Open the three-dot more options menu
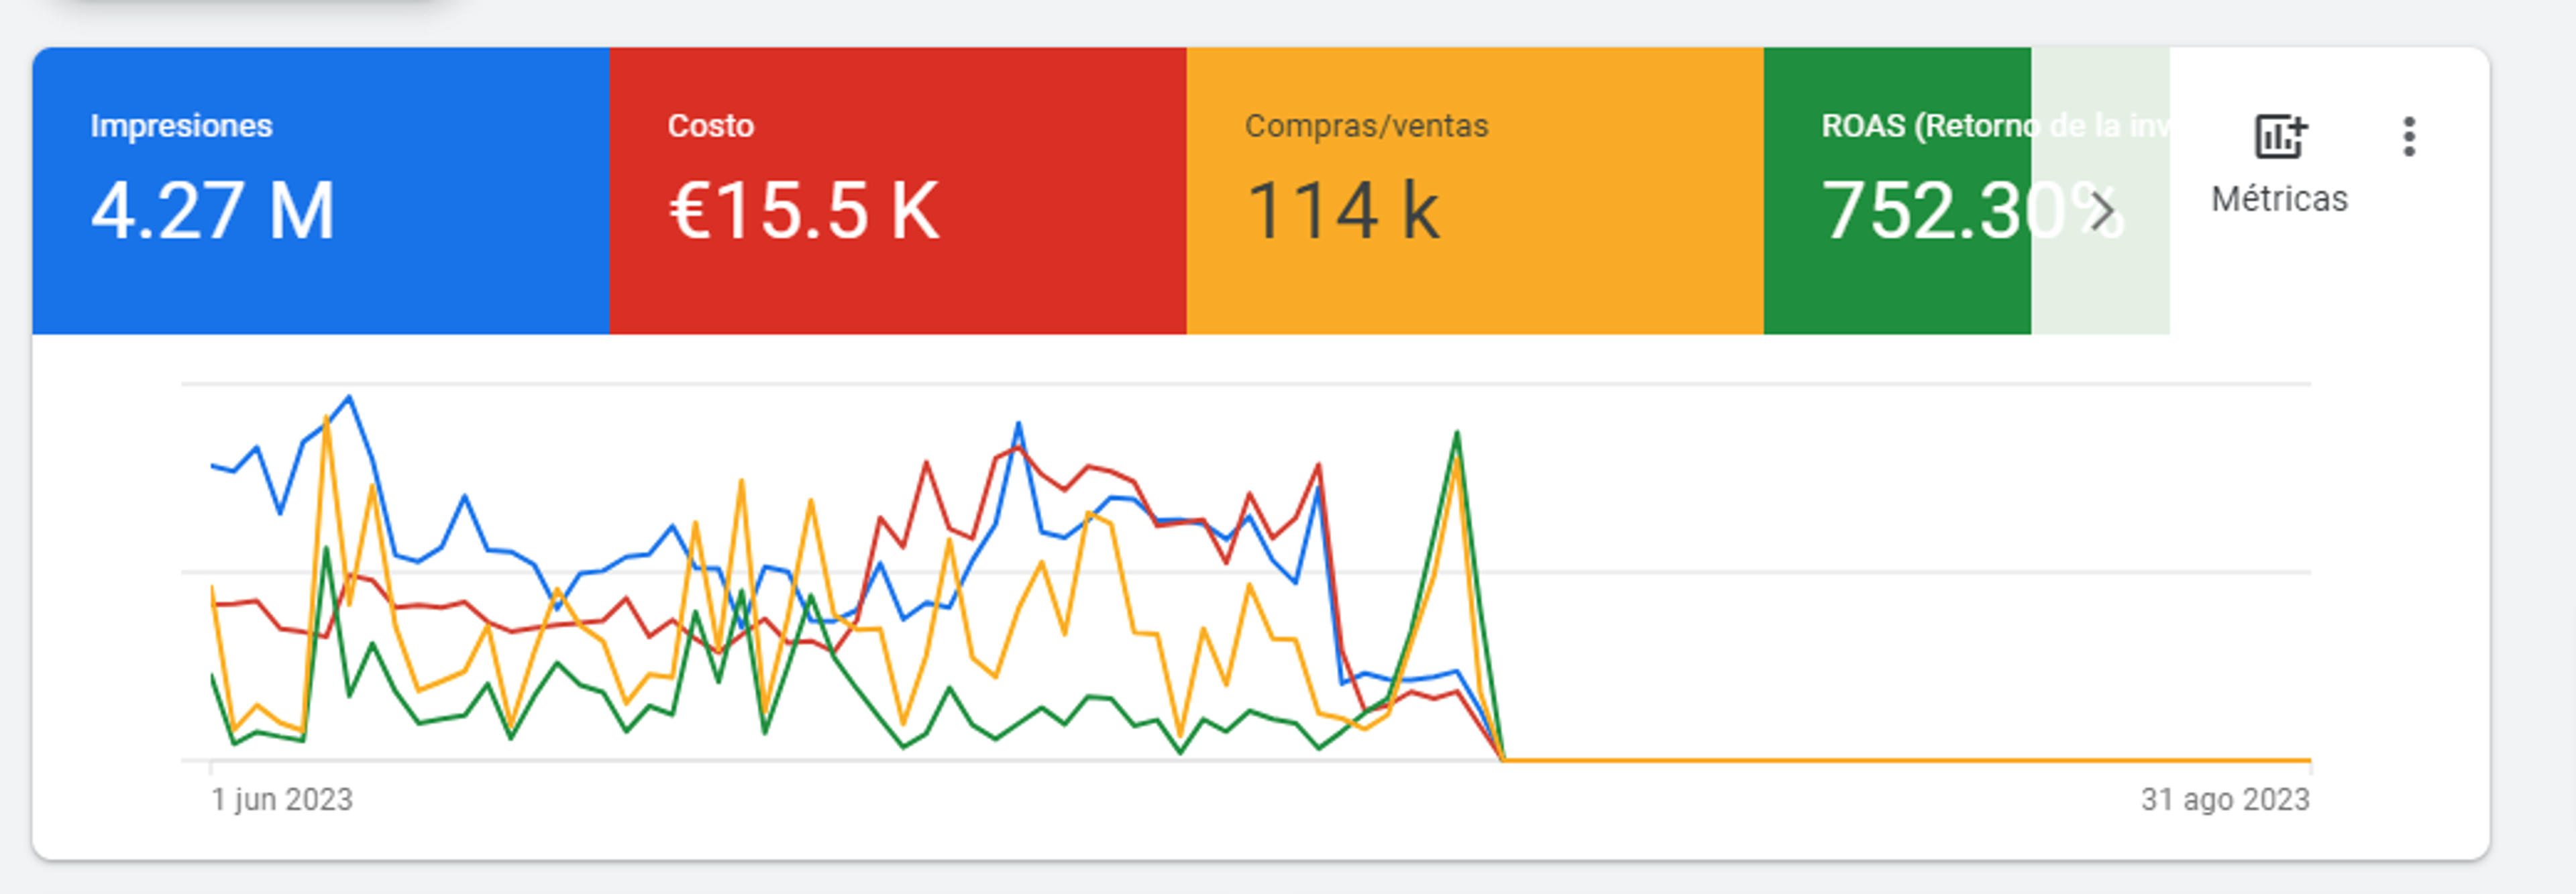2576x894 pixels. [x=2409, y=137]
